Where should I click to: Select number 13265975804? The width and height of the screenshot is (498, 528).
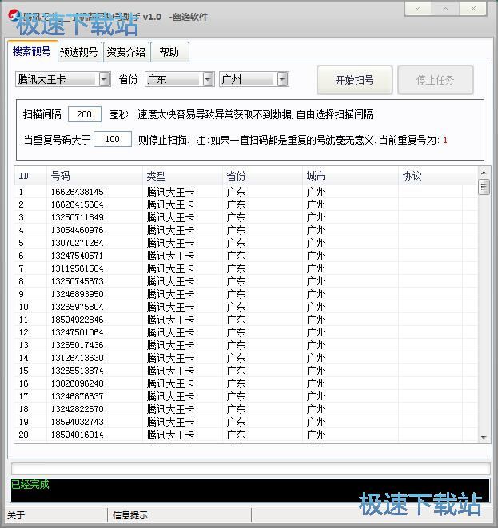click(78, 307)
